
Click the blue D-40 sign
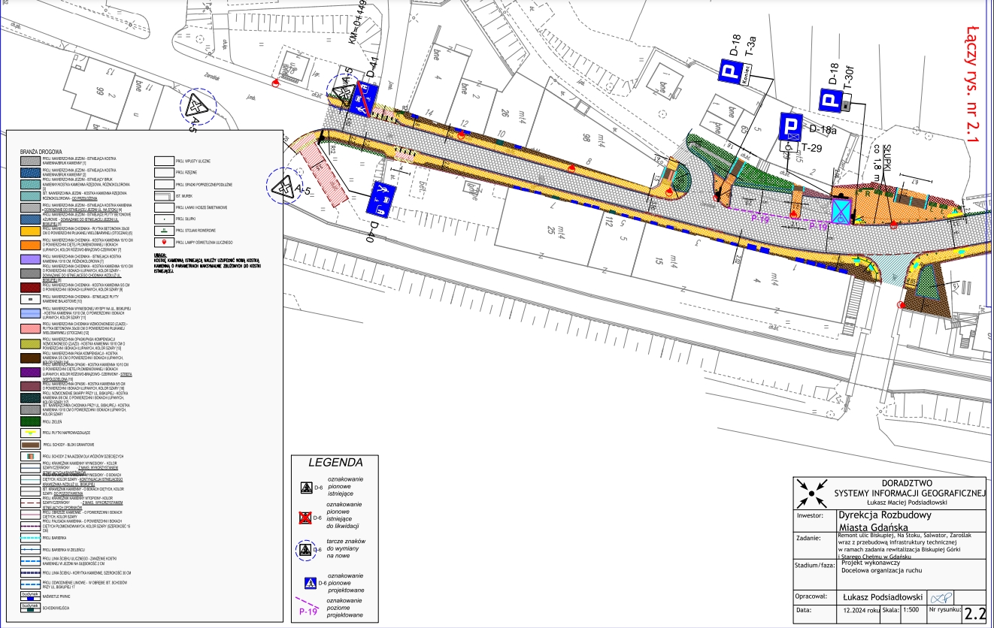[x=381, y=198]
